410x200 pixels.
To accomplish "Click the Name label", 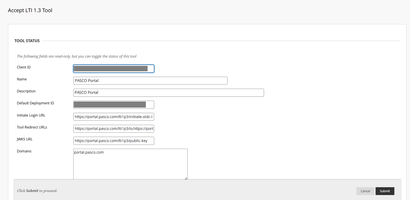I will (22, 79).
